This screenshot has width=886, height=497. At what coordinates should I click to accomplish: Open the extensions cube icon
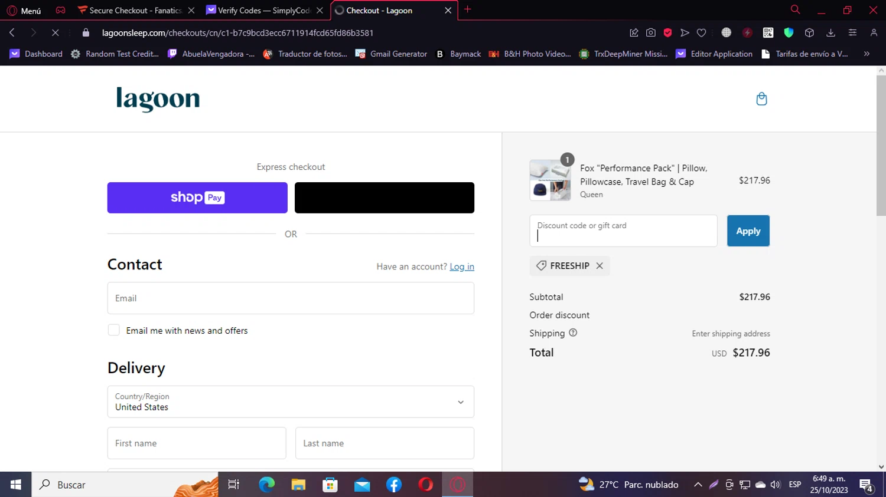[x=809, y=32]
